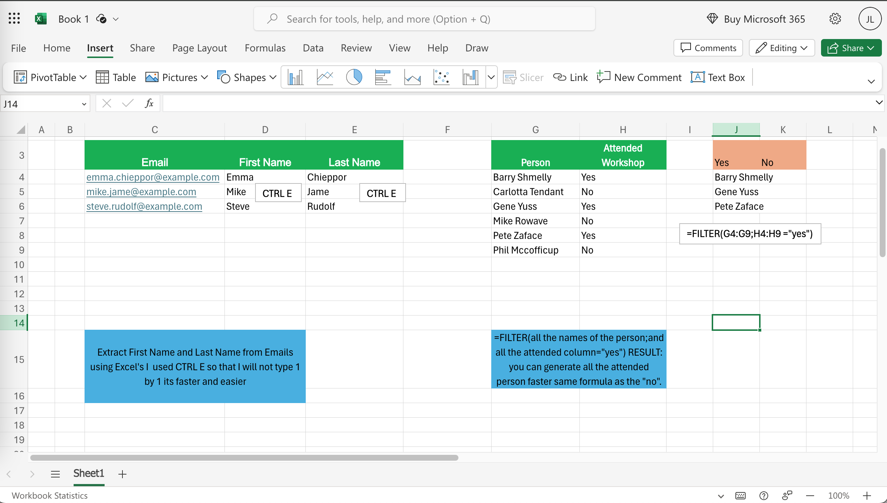Screen dimensions: 887x503
Task: Add a new sheet with plus button
Action: (x=122, y=474)
